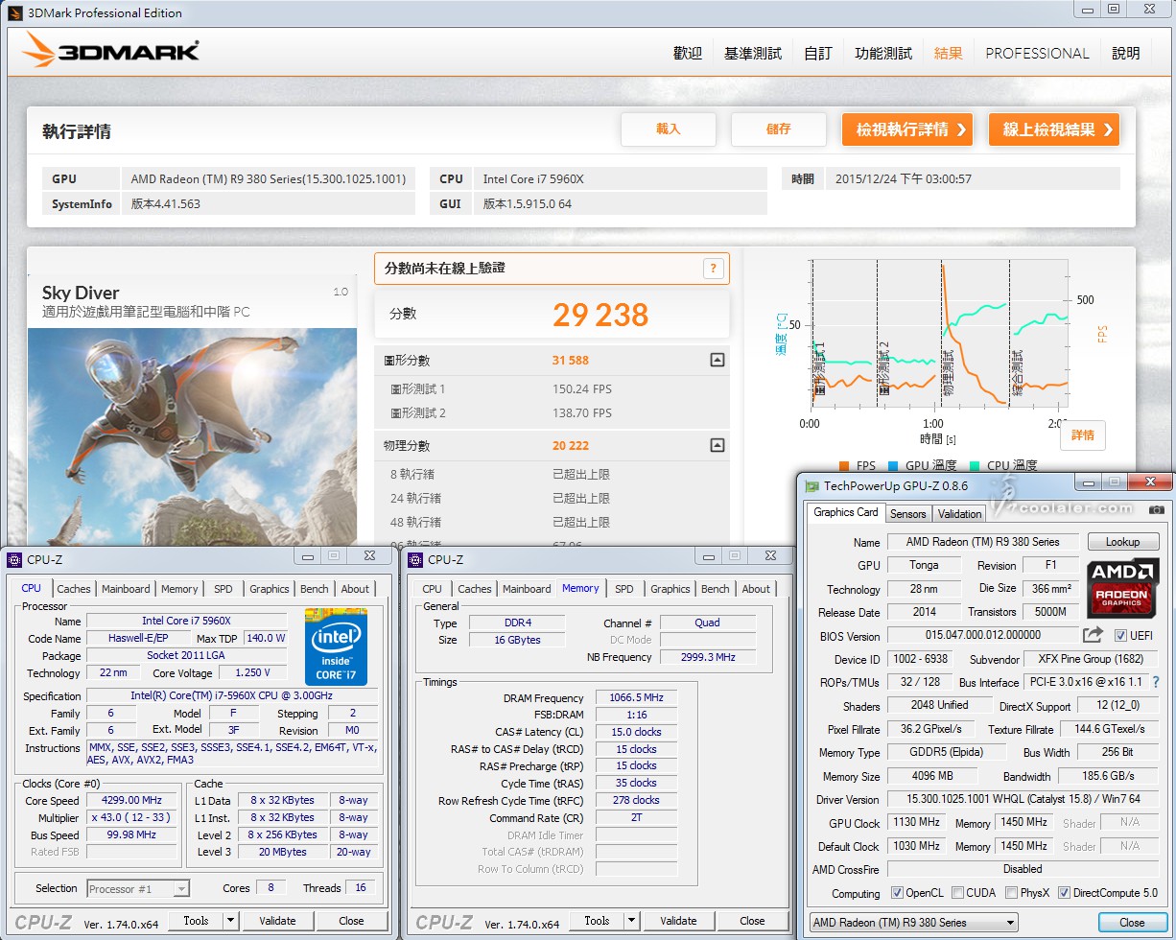Click the 3DMark window title bar icon
Viewport: 1176px width, 940px height.
point(13,12)
